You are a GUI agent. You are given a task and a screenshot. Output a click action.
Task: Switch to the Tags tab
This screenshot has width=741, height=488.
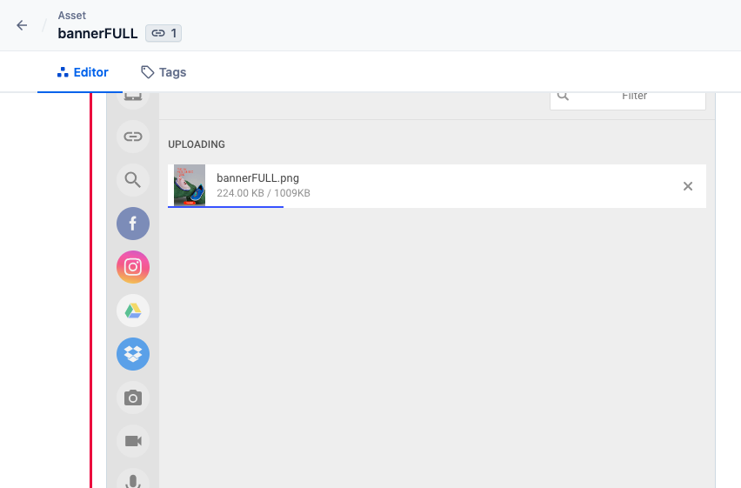[164, 72]
